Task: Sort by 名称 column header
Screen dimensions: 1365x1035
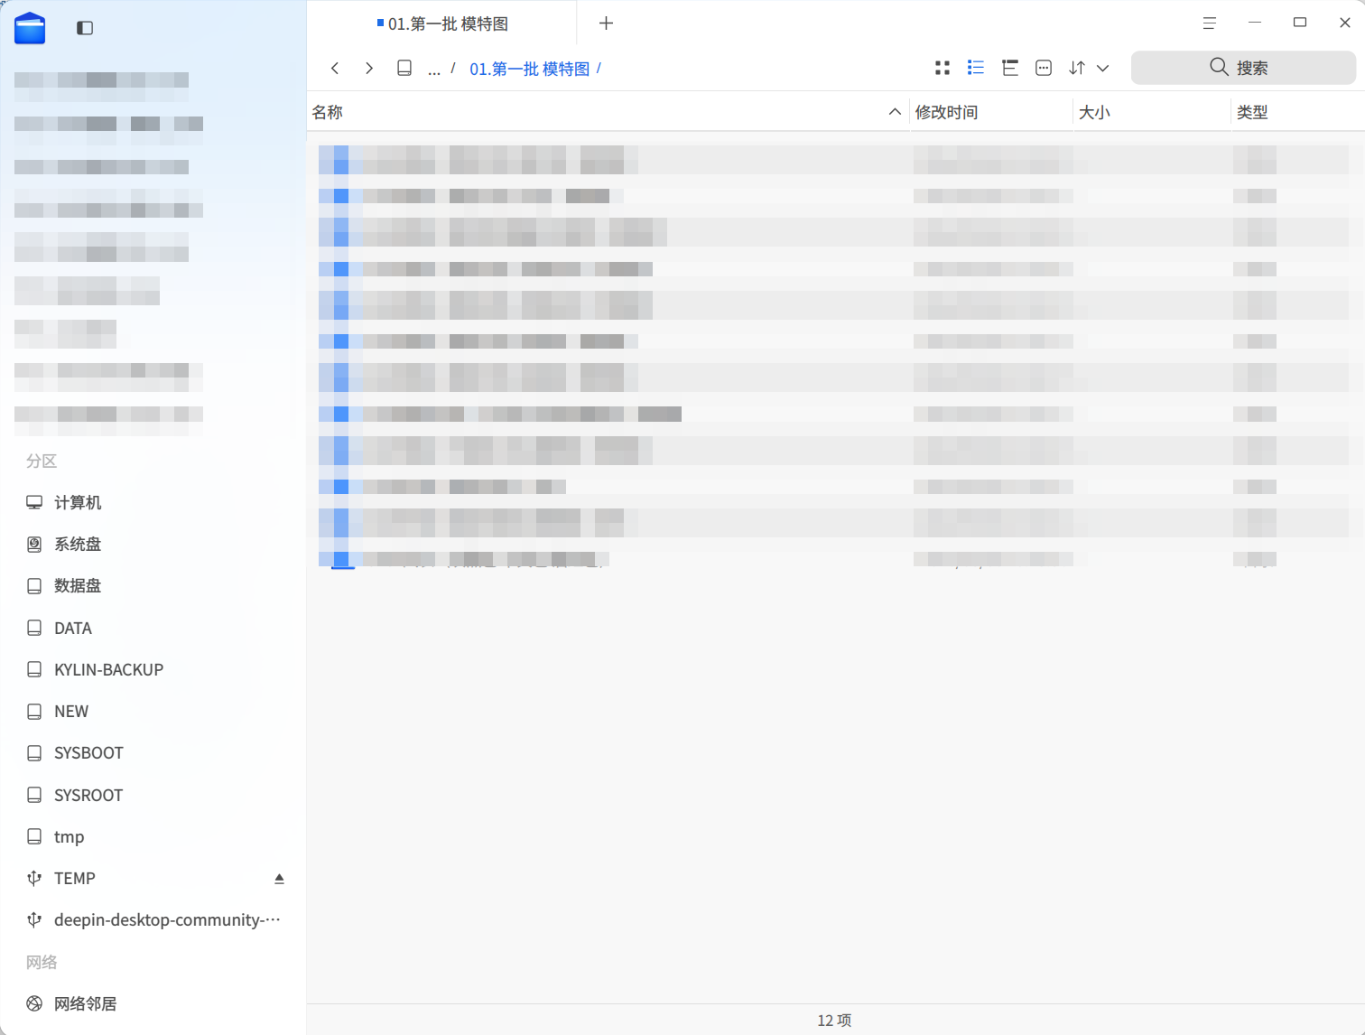Action: (x=328, y=112)
